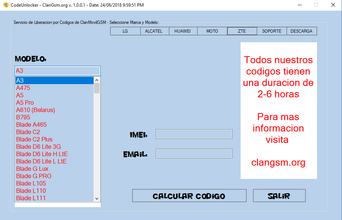Click the CodeUnlocker app icon in title bar
Image resolution: width=342 pixels, height=220 pixels.
click(x=6, y=5)
